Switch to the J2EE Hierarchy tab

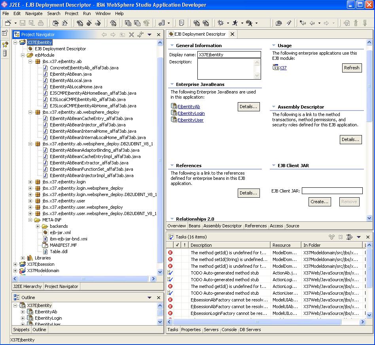[x=28, y=286]
